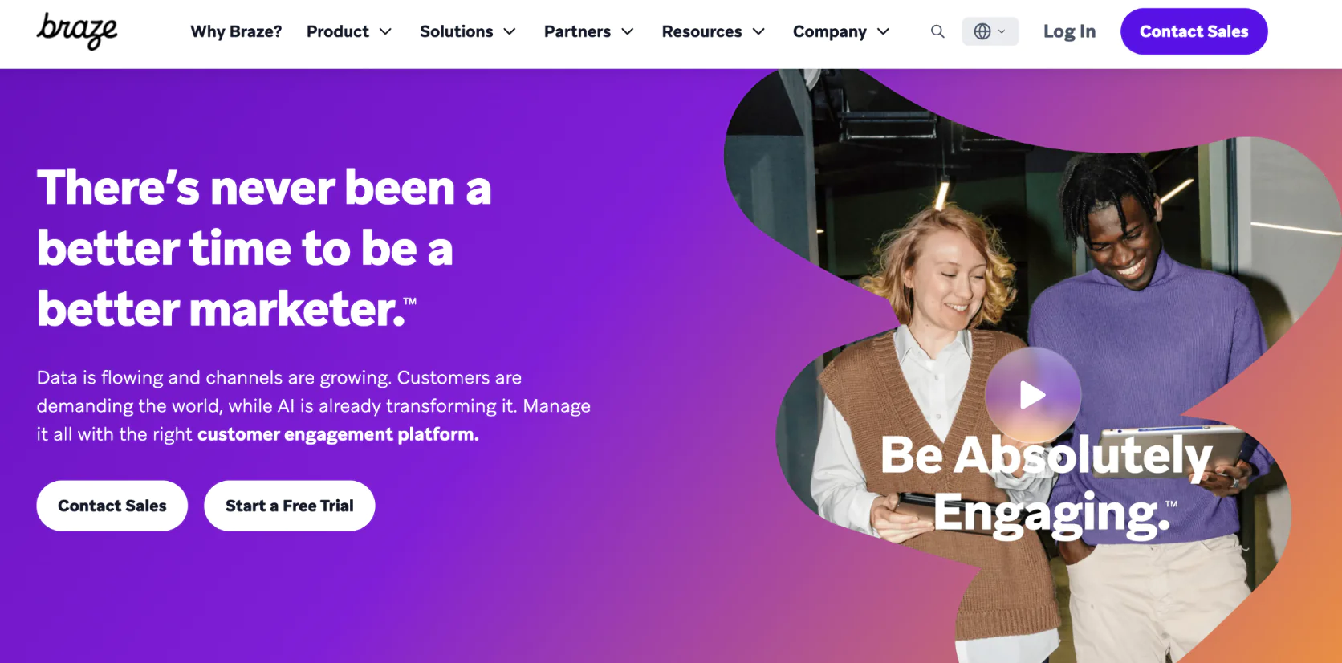Expand the Partners menu chevron

[628, 31]
